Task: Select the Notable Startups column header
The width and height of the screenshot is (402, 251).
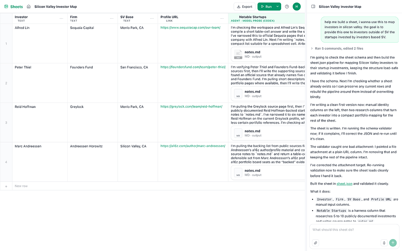Action: (267, 18)
